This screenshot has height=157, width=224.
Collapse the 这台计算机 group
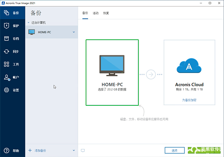click(x=29, y=23)
